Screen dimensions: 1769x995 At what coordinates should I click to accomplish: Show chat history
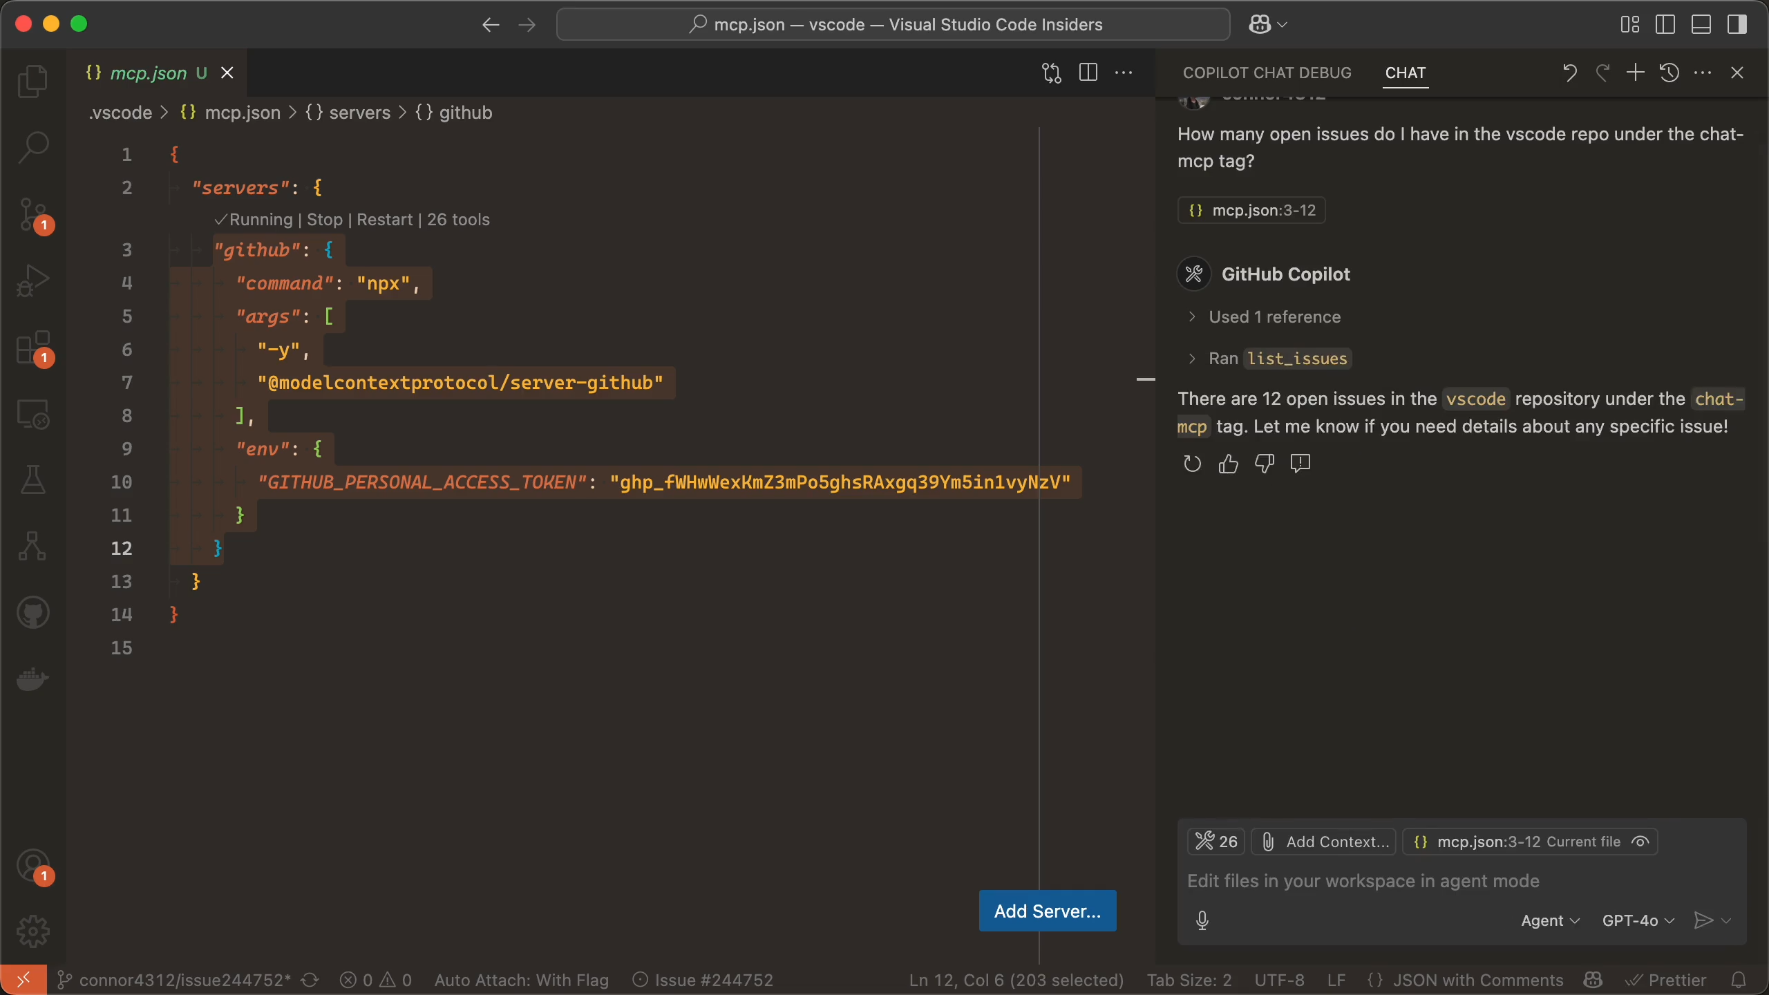(1669, 73)
